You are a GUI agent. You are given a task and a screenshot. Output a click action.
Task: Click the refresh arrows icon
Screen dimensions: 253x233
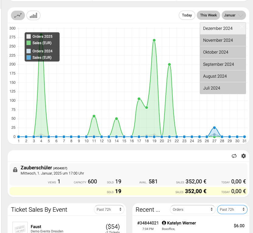click(x=234, y=156)
